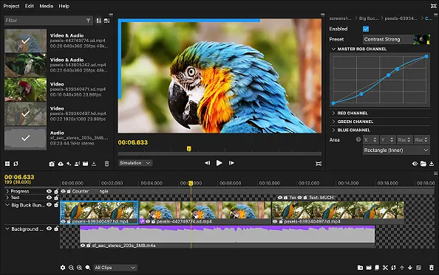Toggle visibility eye of Progress track
Screen dimensions: 439x275
point(49,191)
